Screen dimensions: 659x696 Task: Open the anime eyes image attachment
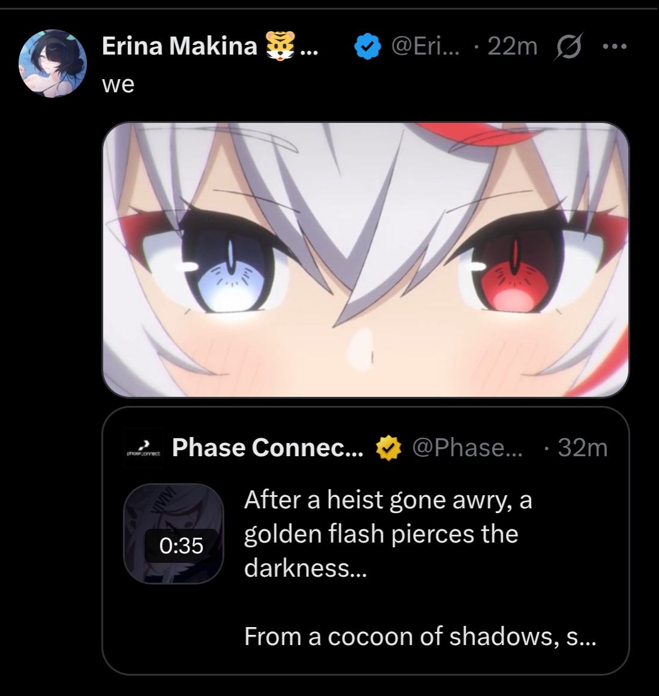coord(366,260)
